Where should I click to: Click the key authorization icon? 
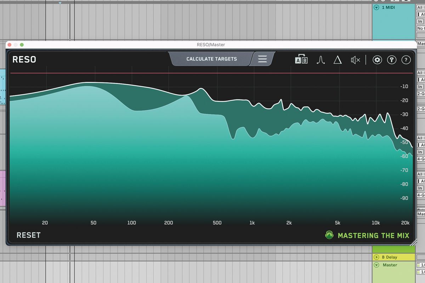392,60
